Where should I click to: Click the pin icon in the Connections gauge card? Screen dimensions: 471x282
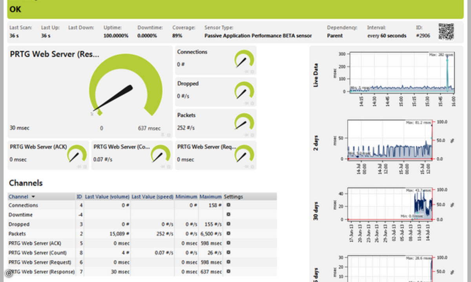pyautogui.click(x=247, y=72)
